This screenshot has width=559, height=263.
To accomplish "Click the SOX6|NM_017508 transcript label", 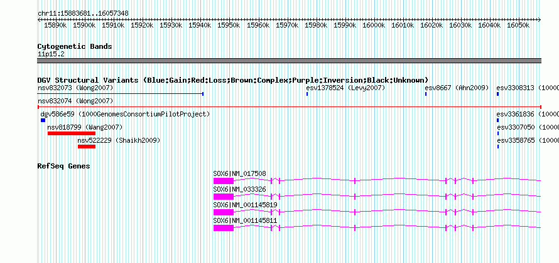I will tap(239, 174).
